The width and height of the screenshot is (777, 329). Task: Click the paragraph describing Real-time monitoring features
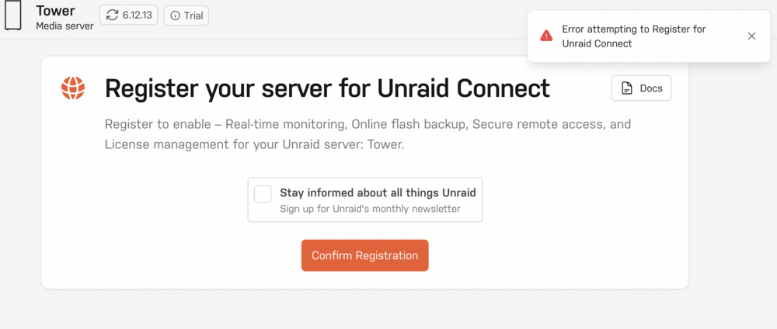coord(368,134)
